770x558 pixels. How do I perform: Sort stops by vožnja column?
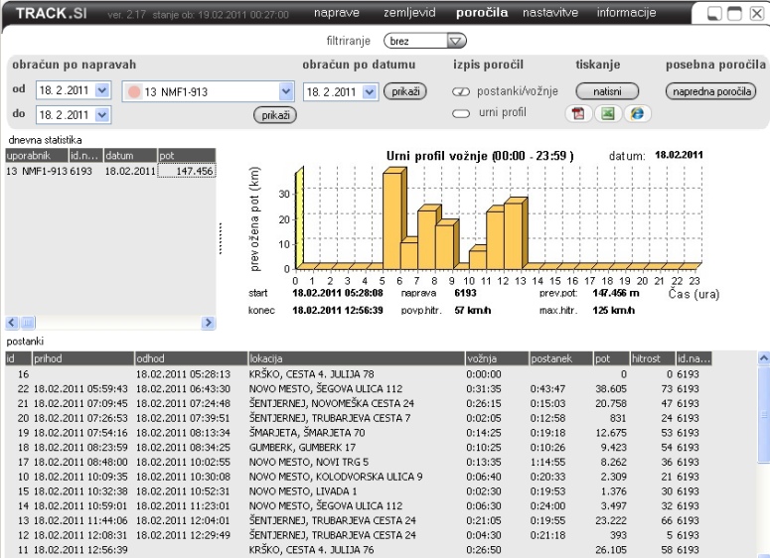497,358
